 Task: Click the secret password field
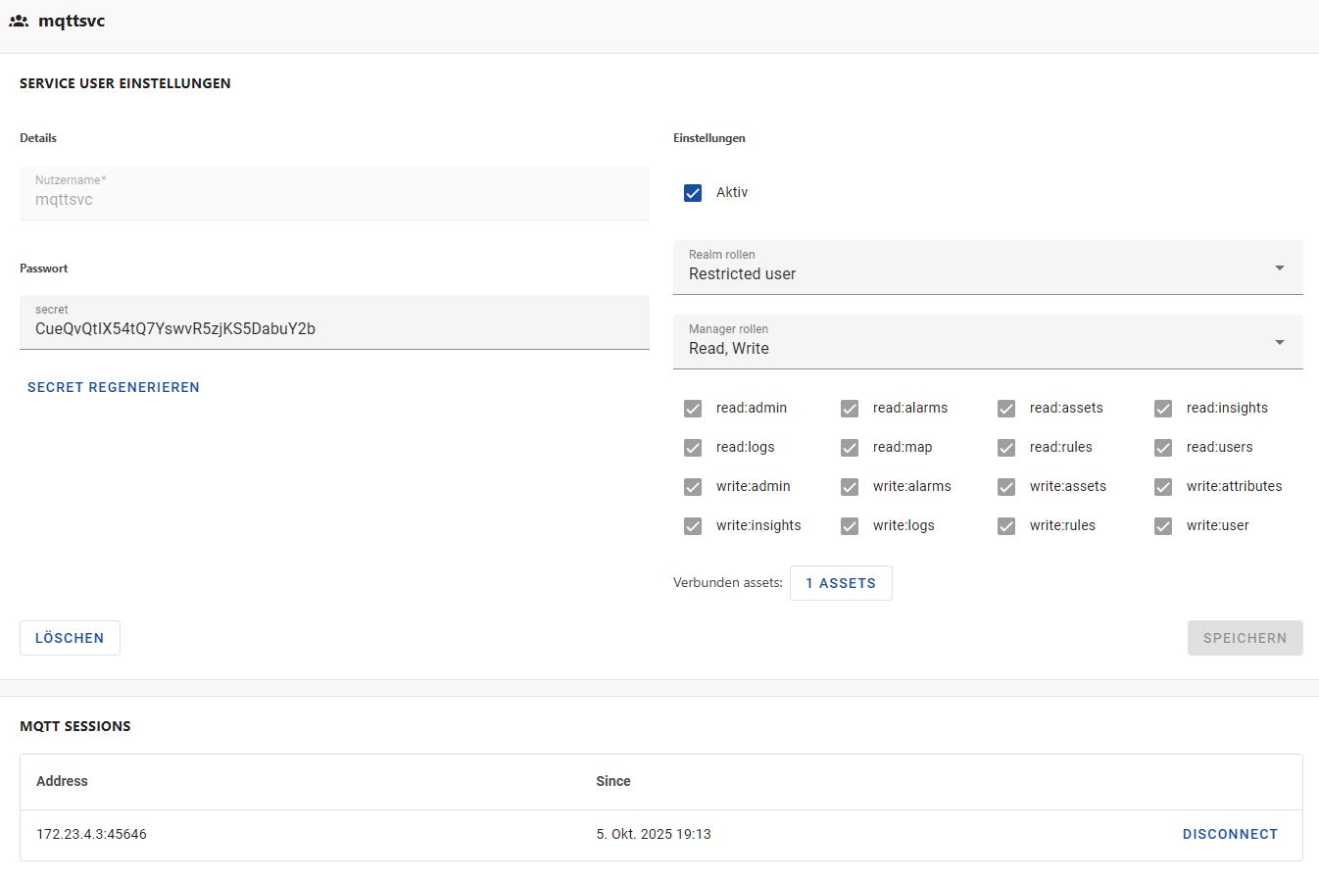pyautogui.click(x=334, y=328)
